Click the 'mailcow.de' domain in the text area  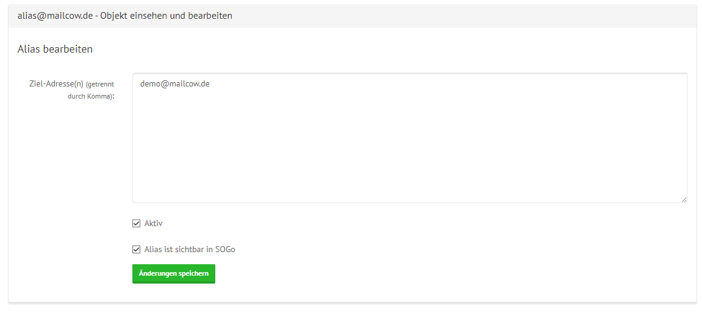[x=190, y=84]
